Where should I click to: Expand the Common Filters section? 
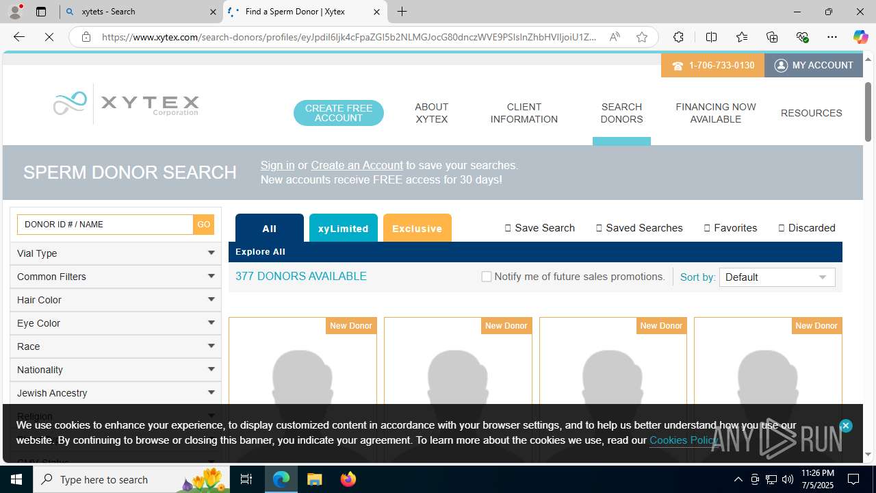pos(116,277)
